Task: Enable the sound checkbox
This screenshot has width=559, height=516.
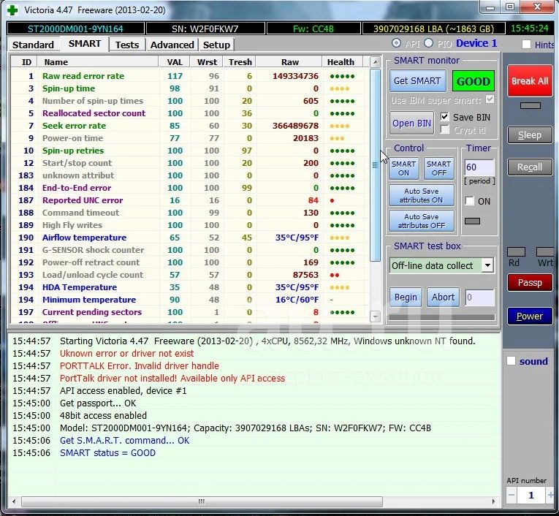Action: (511, 361)
